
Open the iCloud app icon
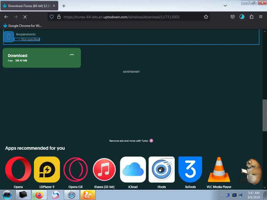(x=133, y=170)
